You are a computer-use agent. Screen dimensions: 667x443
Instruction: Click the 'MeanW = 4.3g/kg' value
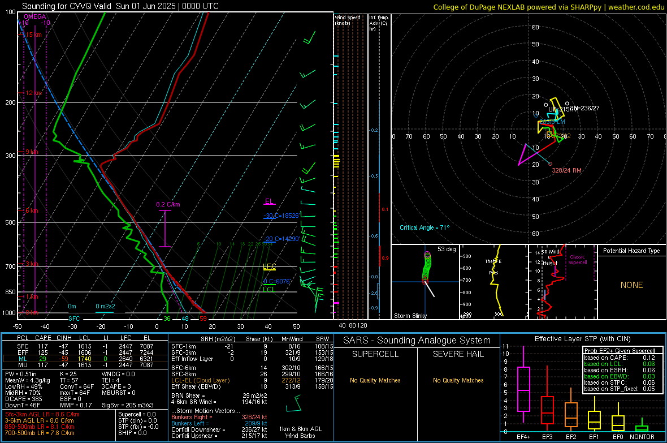click(27, 380)
